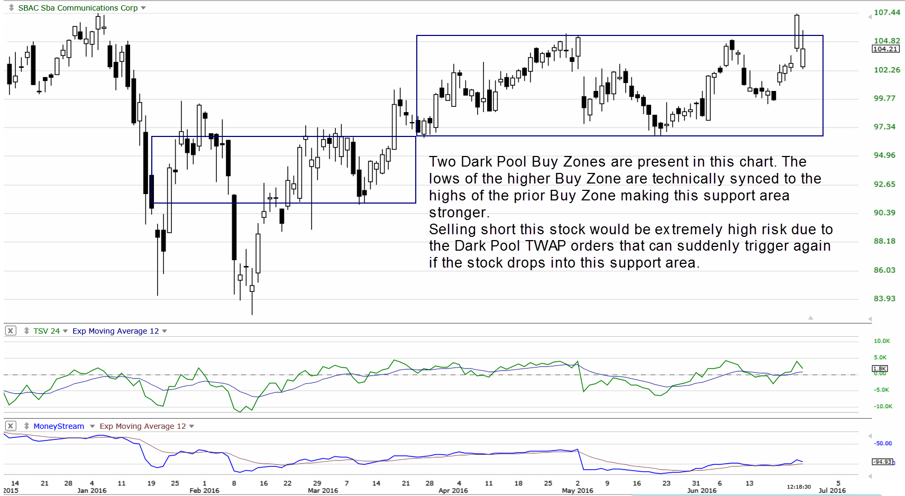
Task: Open MoneyStream Exp Moving Average 12 dropdown arrow
Action: click(191, 426)
